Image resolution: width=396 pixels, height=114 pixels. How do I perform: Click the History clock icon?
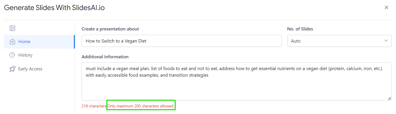tap(12, 55)
